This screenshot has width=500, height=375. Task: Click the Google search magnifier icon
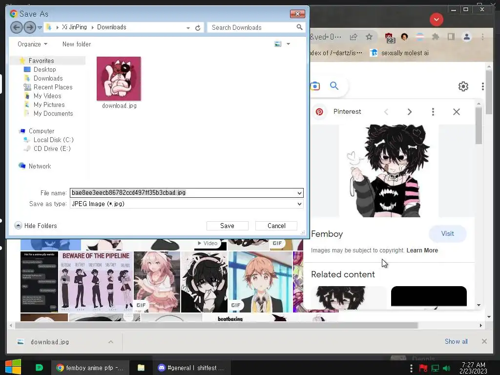pos(334,86)
